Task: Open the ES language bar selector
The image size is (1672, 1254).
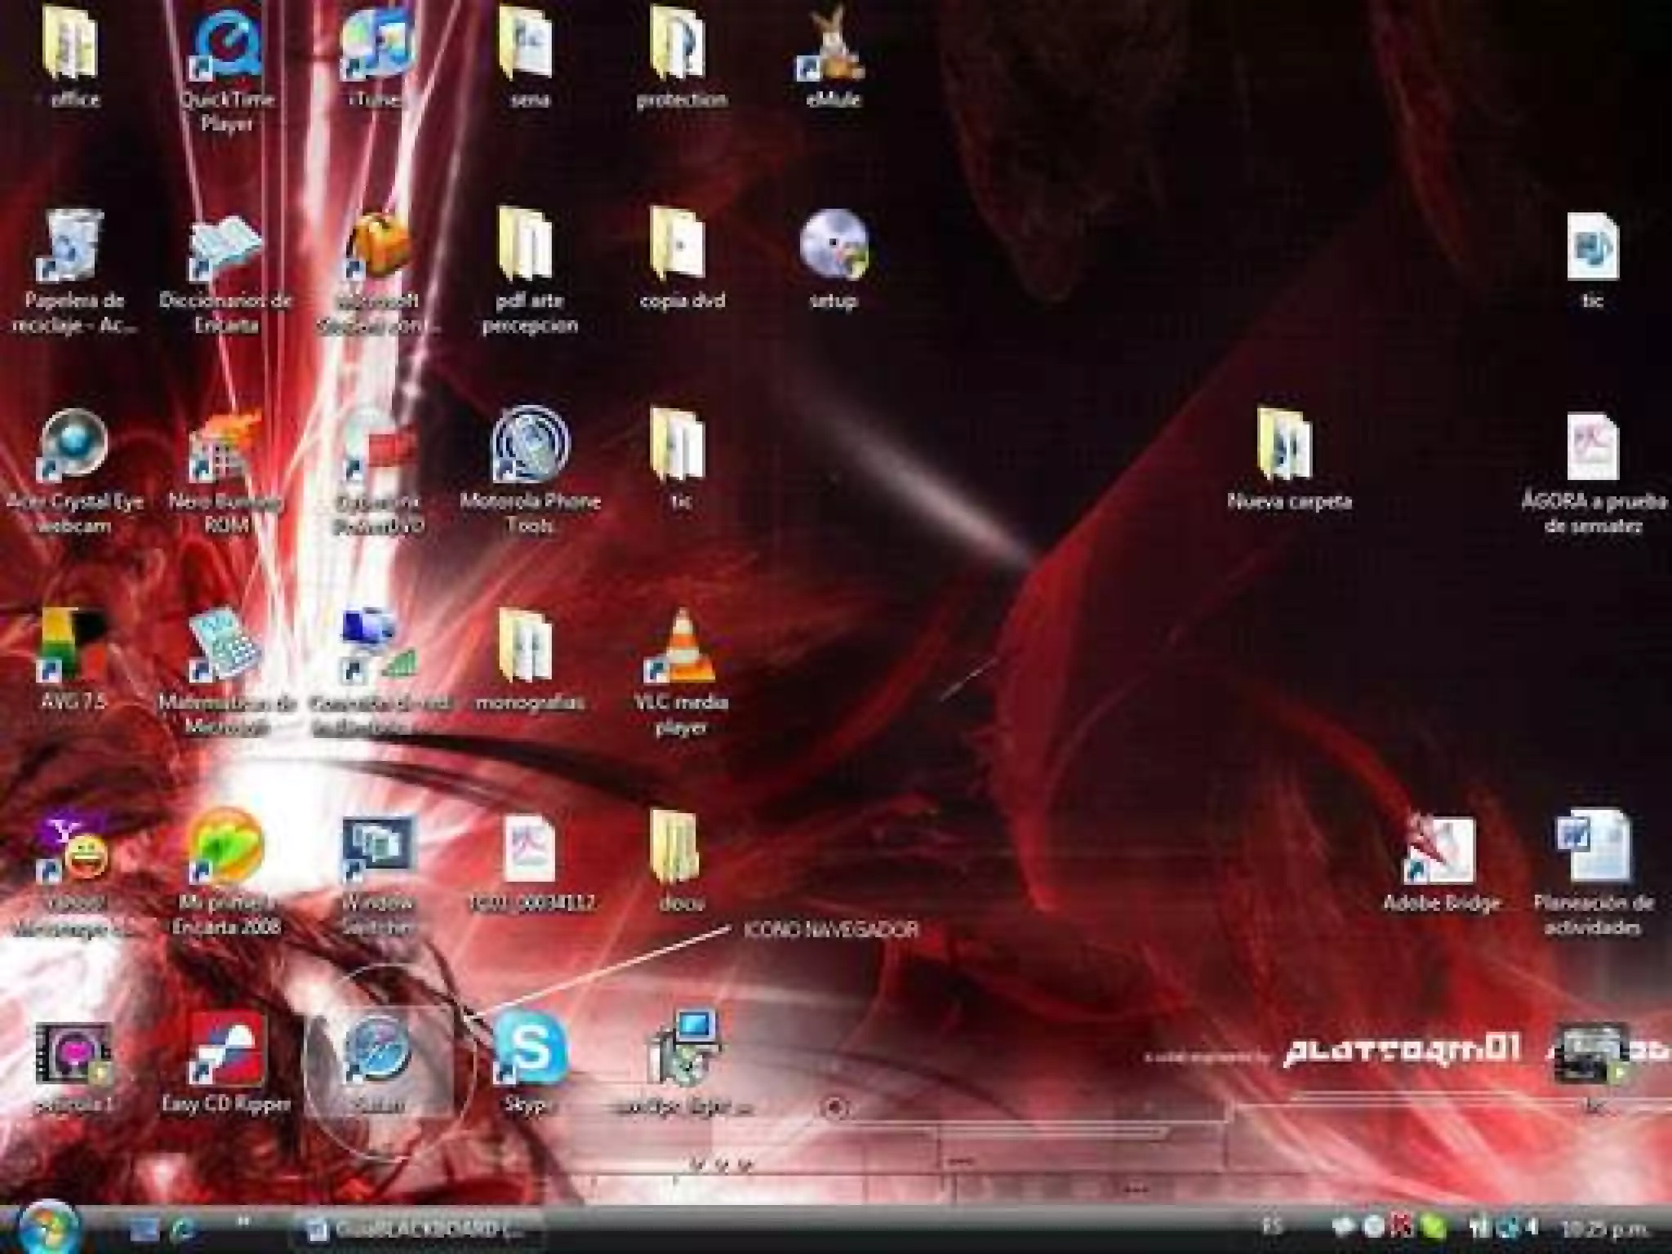Action: click(x=1271, y=1226)
